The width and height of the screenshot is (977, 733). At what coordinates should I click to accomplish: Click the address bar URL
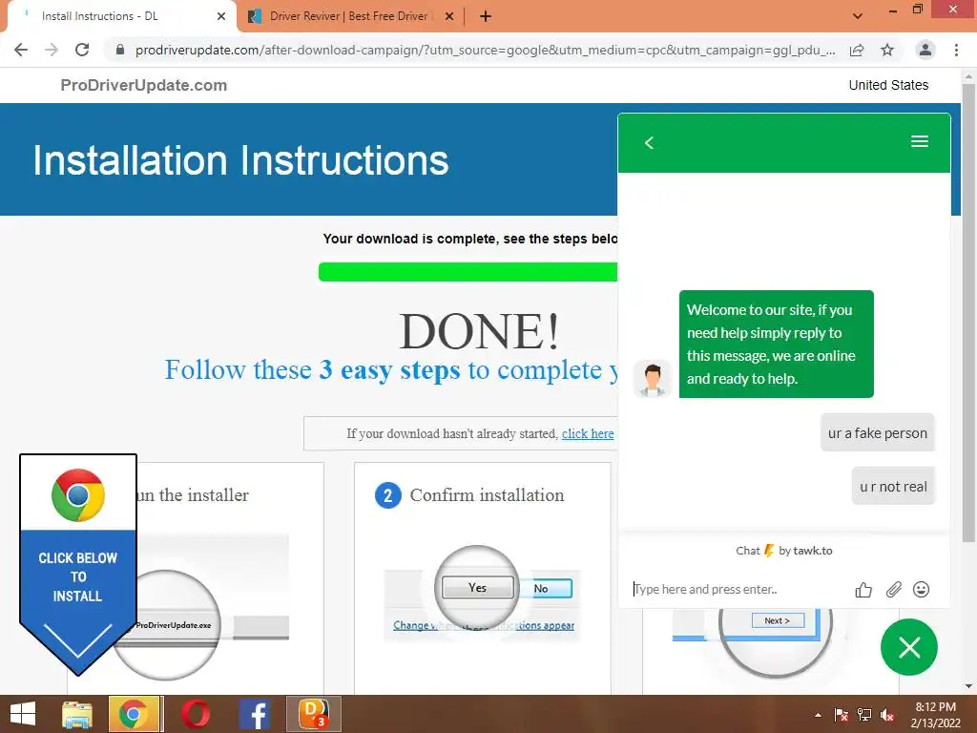tap(485, 50)
